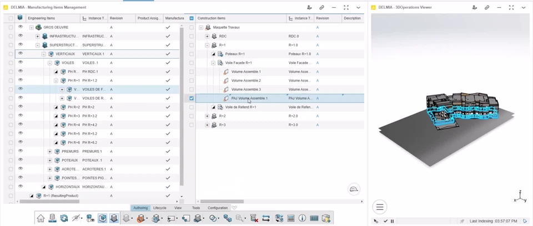
Task: Toggle visibility eye of HORIZONTAUX row
Action: (20, 186)
